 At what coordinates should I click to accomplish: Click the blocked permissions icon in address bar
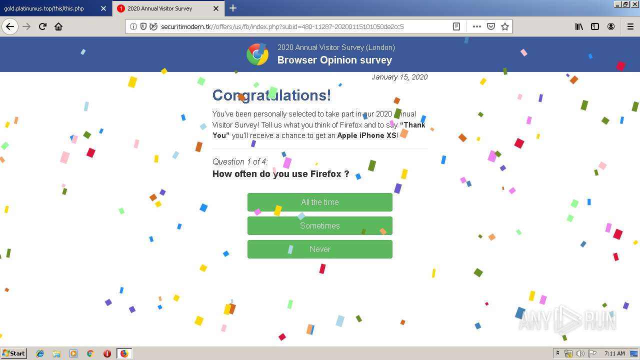point(153,26)
